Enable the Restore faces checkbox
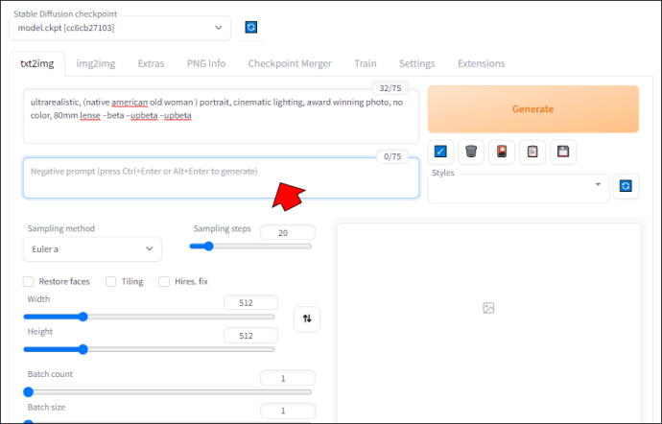Image resolution: width=662 pixels, height=424 pixels. (28, 282)
